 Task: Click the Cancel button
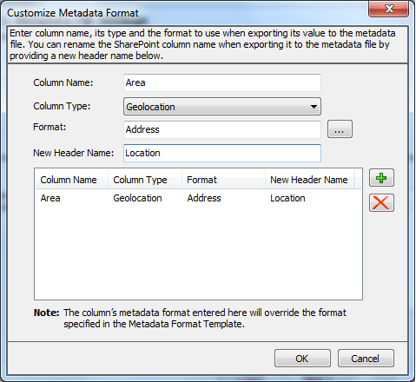coord(366,359)
